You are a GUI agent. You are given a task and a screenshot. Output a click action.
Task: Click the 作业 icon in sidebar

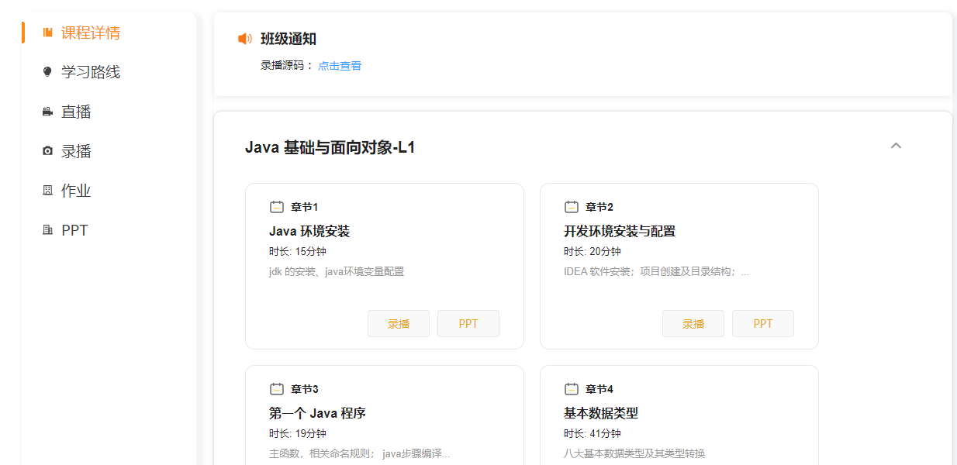click(47, 191)
